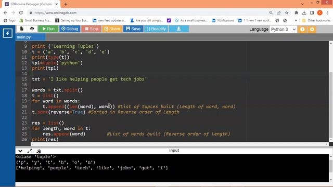333x187 pixels.
Task: Open the tab search chevron
Action: [x=302, y=4]
